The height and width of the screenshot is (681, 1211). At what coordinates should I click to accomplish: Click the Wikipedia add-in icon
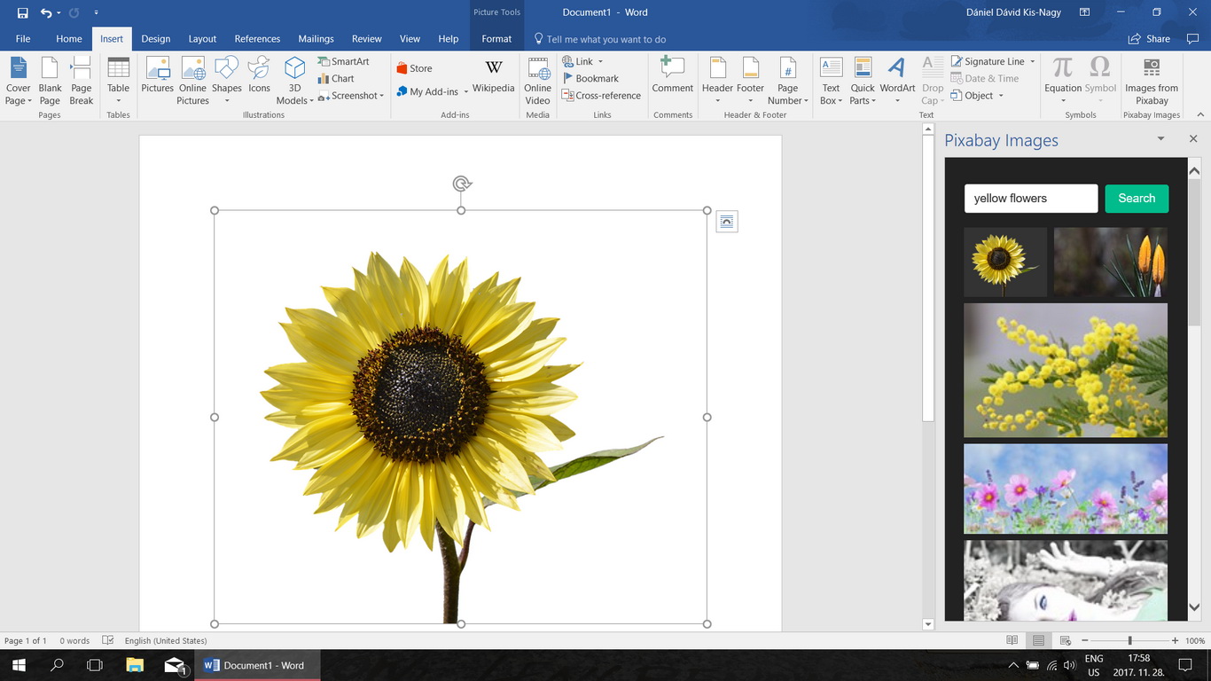[493, 76]
